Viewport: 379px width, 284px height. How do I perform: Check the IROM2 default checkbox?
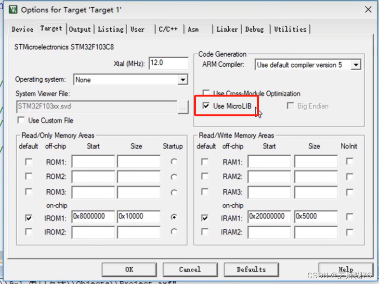tap(29, 232)
